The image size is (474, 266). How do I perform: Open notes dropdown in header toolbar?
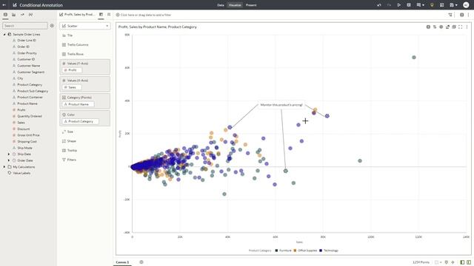pos(421,5)
